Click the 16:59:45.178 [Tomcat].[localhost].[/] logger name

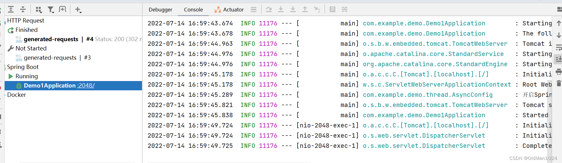tap(426, 74)
